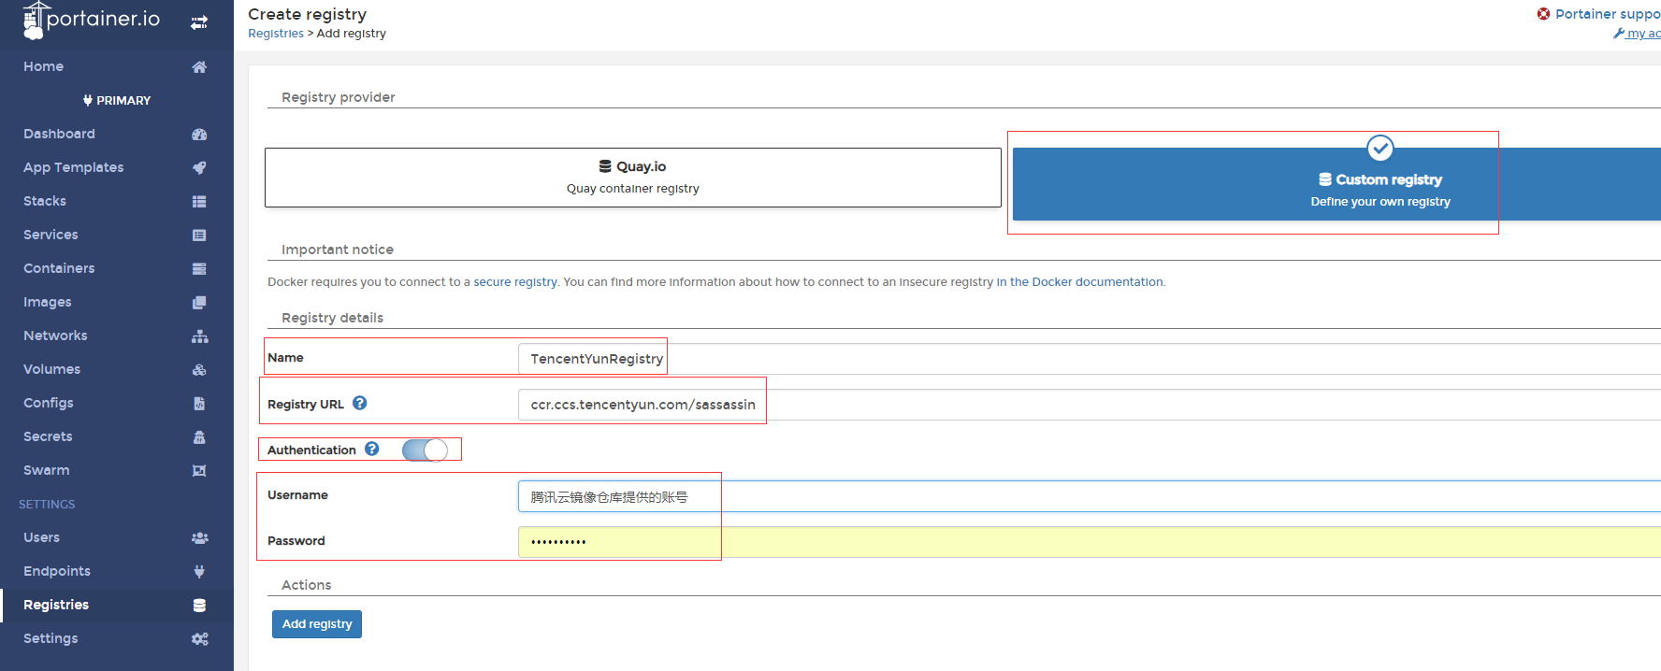Click the Password input field
The width and height of the screenshot is (1661, 671).
click(1090, 542)
